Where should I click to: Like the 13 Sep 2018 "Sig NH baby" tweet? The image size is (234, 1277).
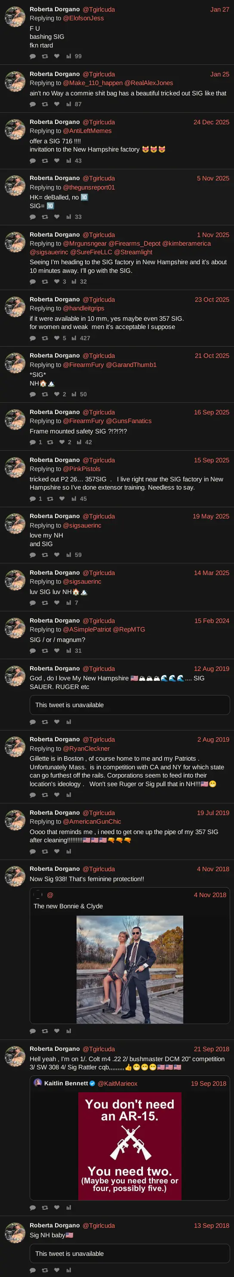coord(57,1271)
